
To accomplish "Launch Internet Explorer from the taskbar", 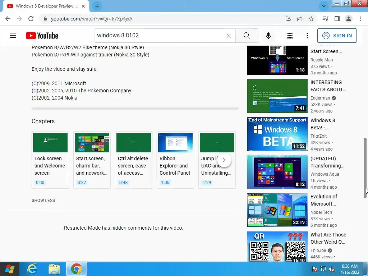I will click(x=32, y=269).
